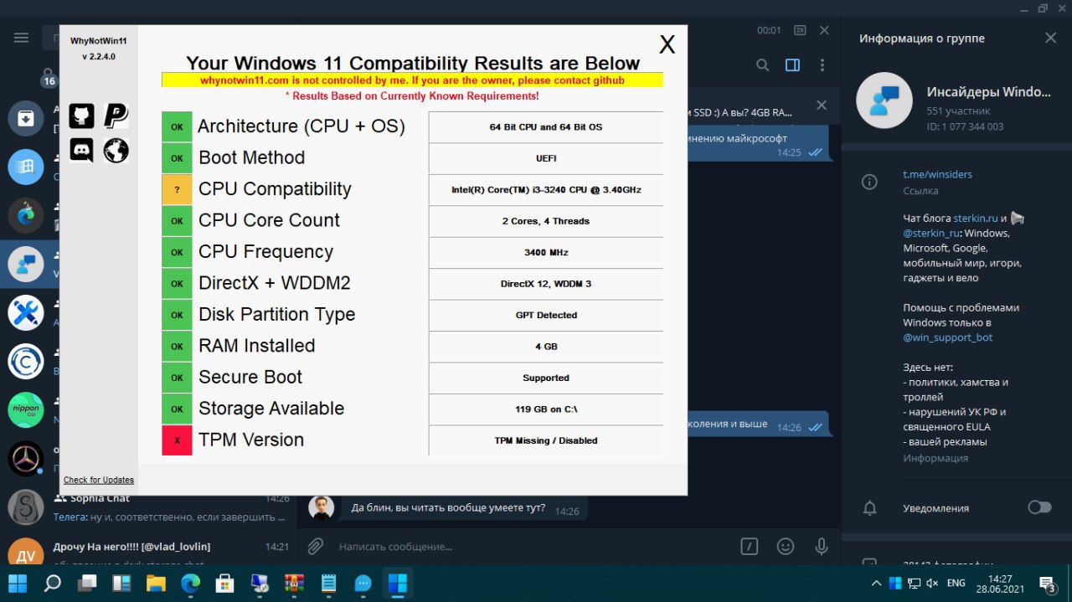Screen dimensions: 1072x602
Task: Click the red X status for TPM Version
Action: click(x=177, y=440)
